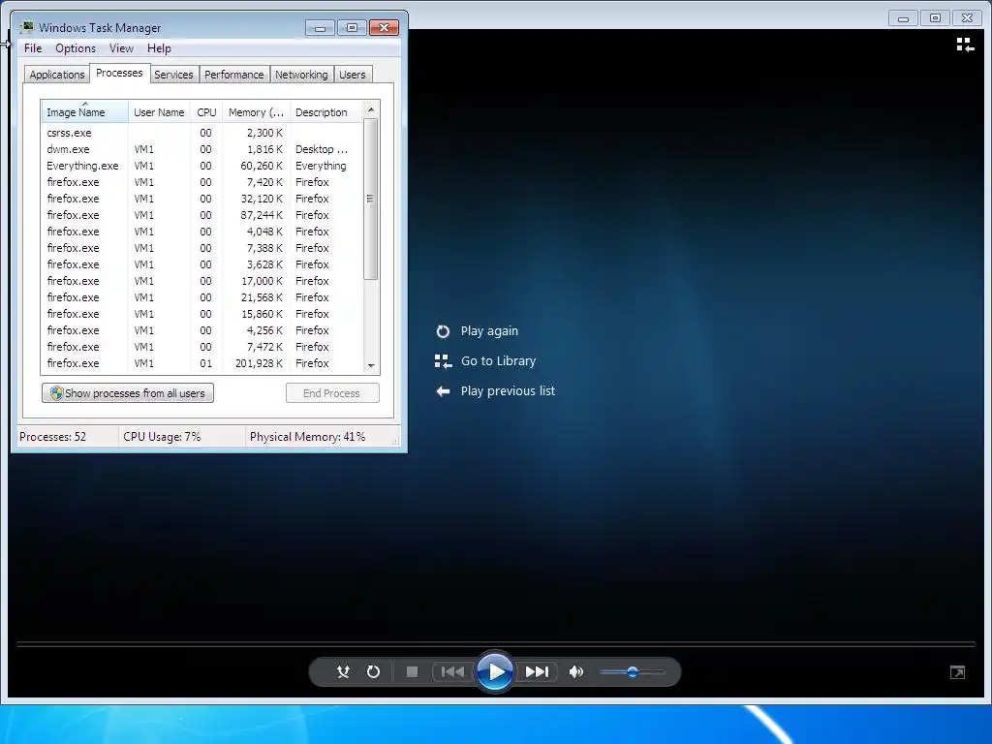This screenshot has width=992, height=744.
Task: Switch player to full screen view
Action: [x=957, y=672]
